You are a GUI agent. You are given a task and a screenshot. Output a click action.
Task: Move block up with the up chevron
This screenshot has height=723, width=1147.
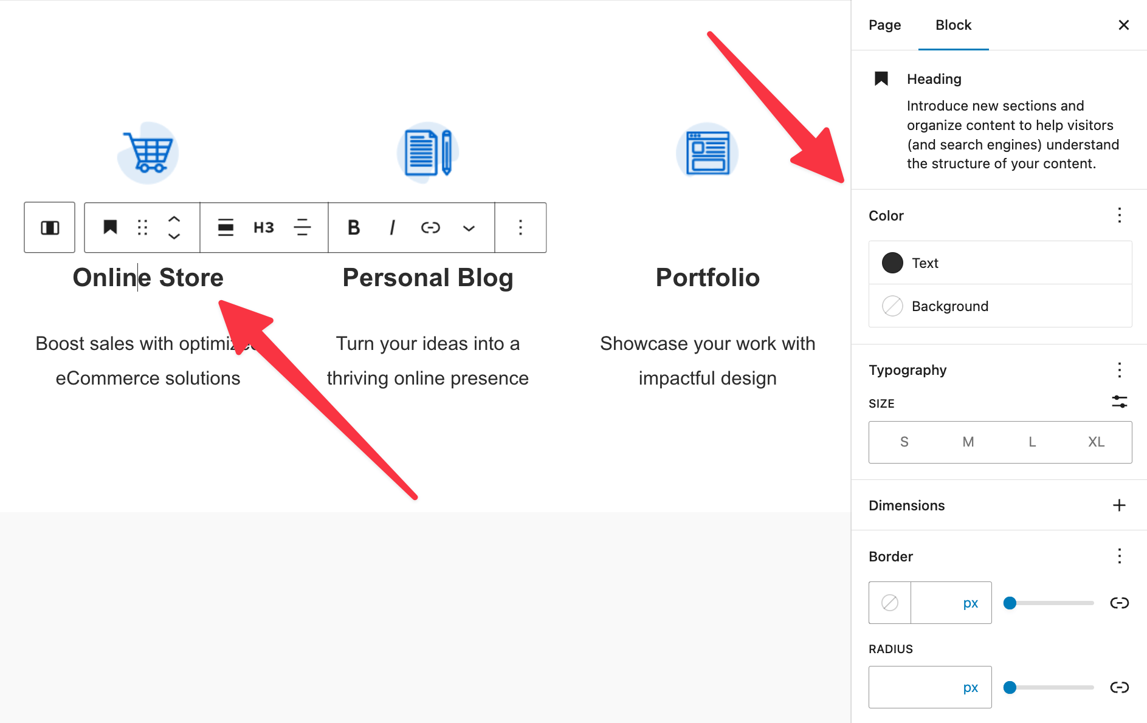click(174, 219)
